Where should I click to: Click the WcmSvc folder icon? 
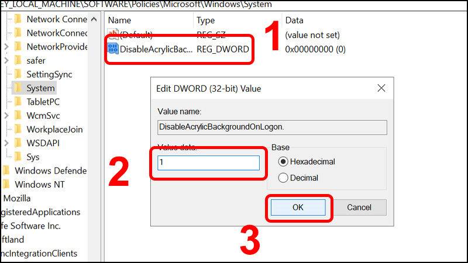pyautogui.click(x=18, y=115)
